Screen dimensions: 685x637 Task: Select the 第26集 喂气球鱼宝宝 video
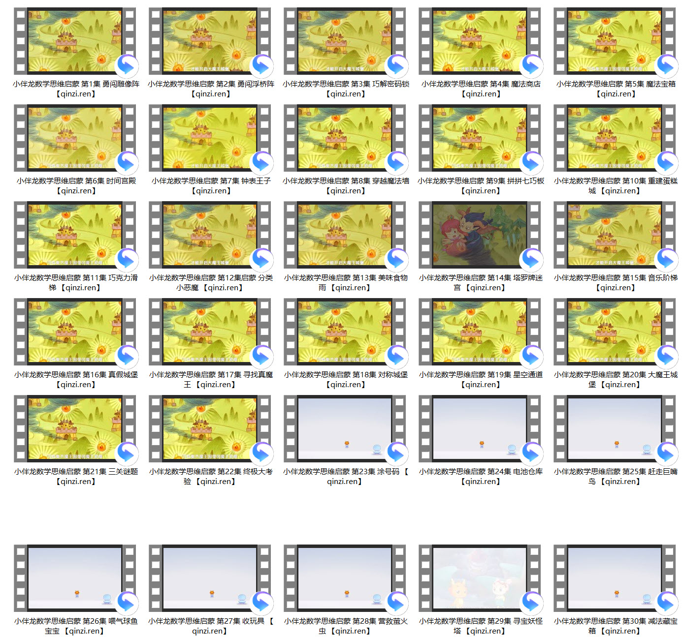tap(75, 578)
